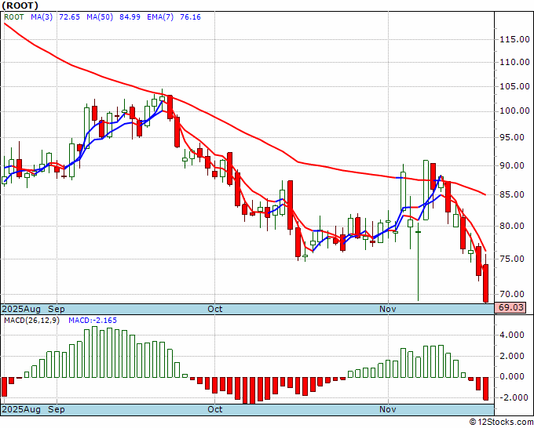Click the 105.00 price axis label
Viewport: 534px width, 428px height.
pos(514,87)
